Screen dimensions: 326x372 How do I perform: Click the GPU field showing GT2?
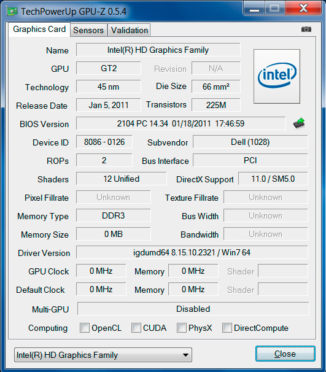coord(109,68)
